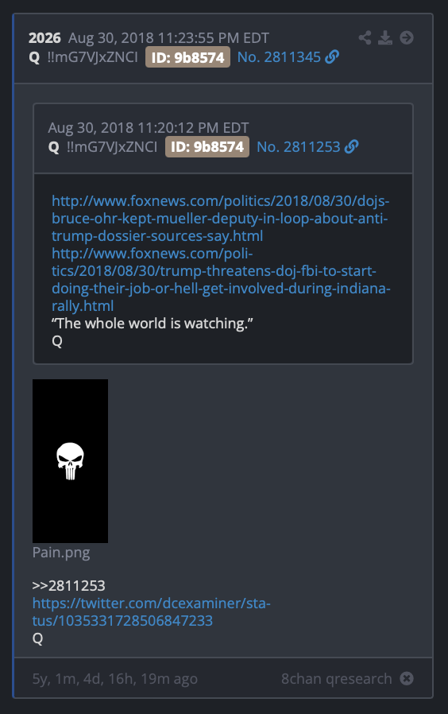Open Fox News Bruce Ohr article link

coord(220,218)
